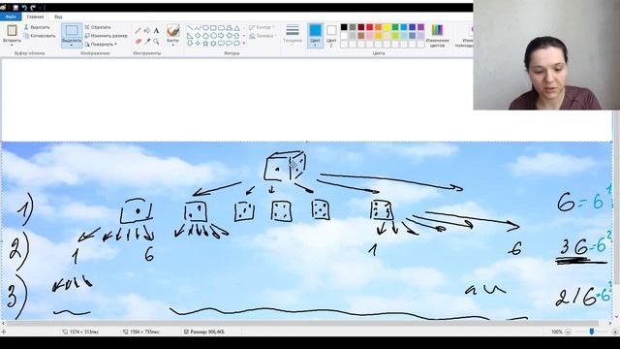Select the Right arrow shape
Viewport: 620px width, 349px height.
coord(221,36)
